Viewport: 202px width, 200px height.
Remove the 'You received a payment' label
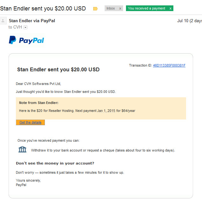pos(170,9)
